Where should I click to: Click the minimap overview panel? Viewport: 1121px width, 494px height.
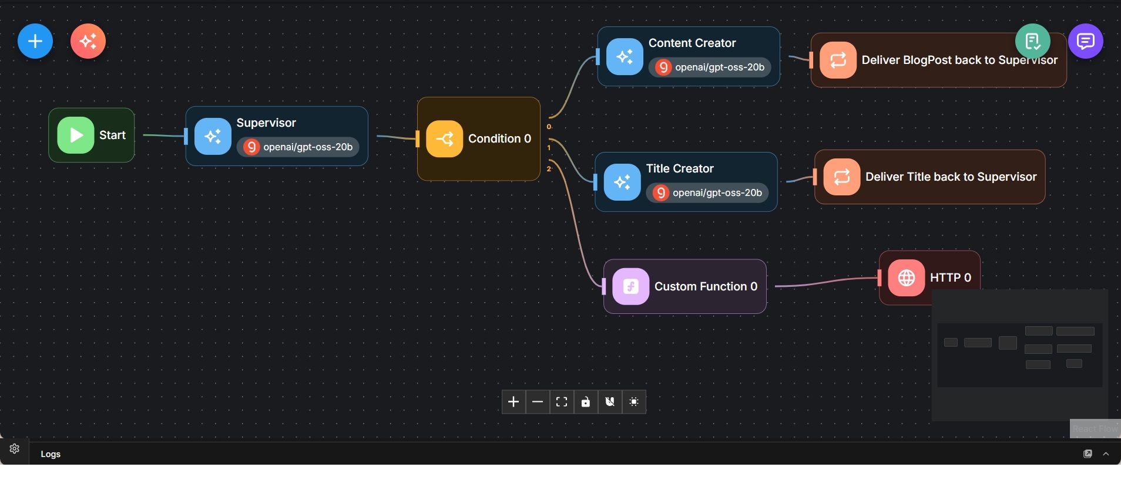click(x=1019, y=355)
